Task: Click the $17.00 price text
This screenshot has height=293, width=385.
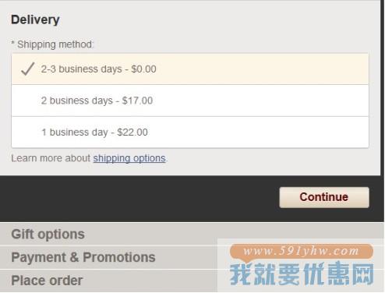Action: [137, 101]
